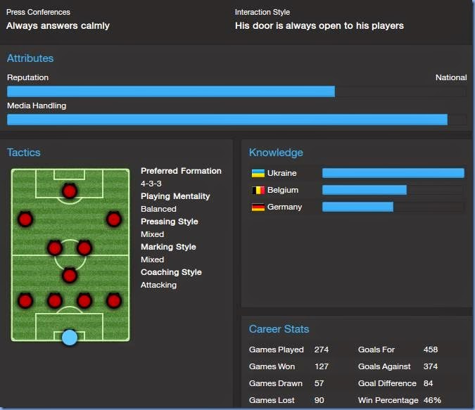Click the right winger player marker
This screenshot has width=475, height=410.
113,219
